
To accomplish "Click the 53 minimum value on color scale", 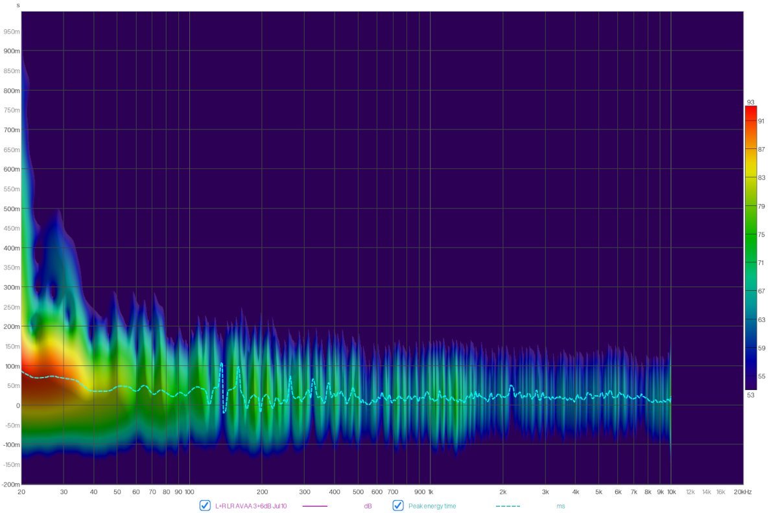I will pyautogui.click(x=751, y=394).
